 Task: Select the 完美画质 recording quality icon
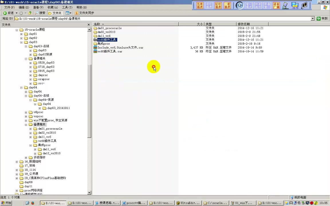[199, 6]
